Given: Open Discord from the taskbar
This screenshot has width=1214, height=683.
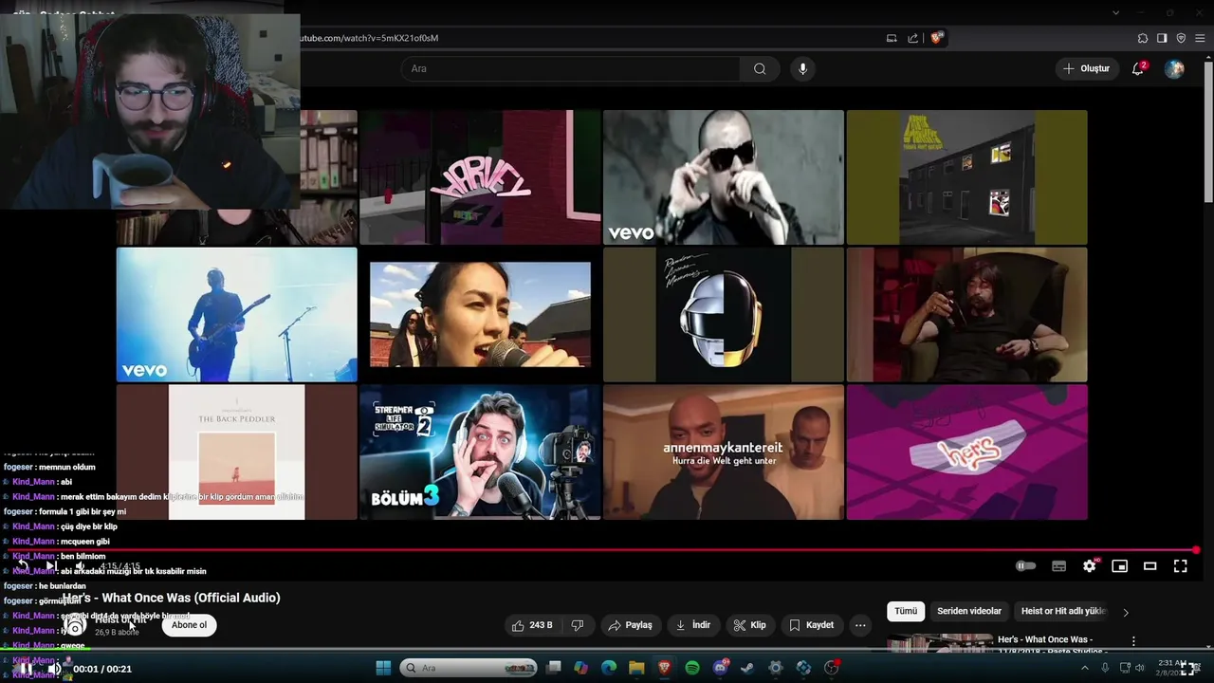Looking at the screenshot, I should pos(720,668).
